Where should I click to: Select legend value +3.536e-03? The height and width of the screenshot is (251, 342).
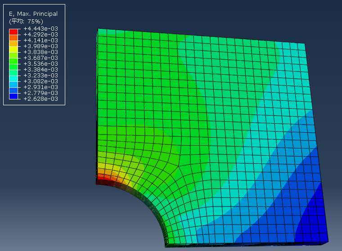tap(40, 64)
